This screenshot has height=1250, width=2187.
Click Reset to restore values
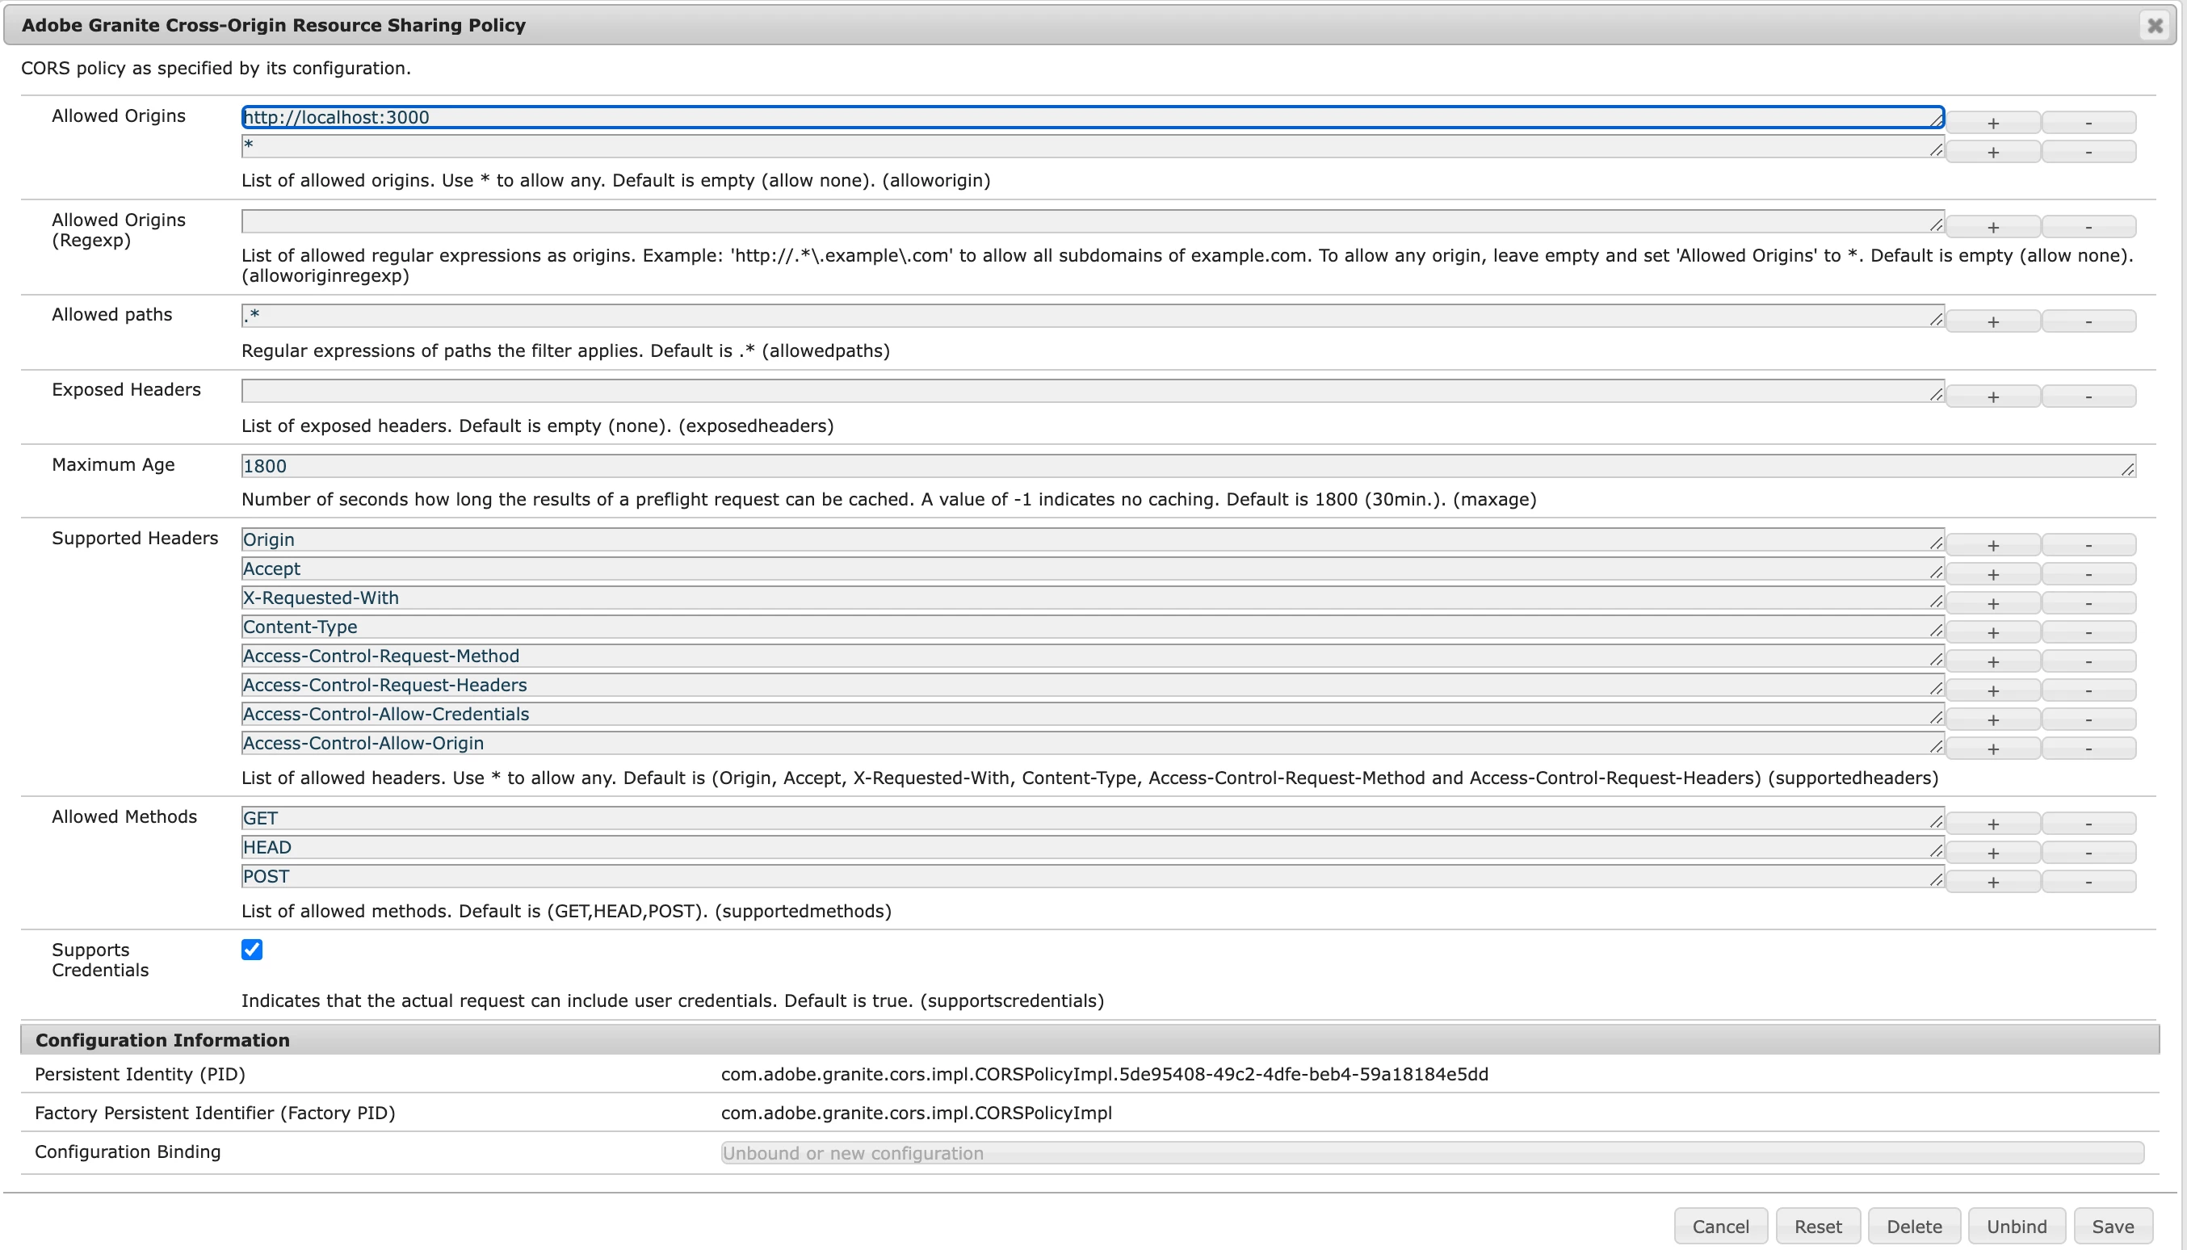(1817, 1226)
